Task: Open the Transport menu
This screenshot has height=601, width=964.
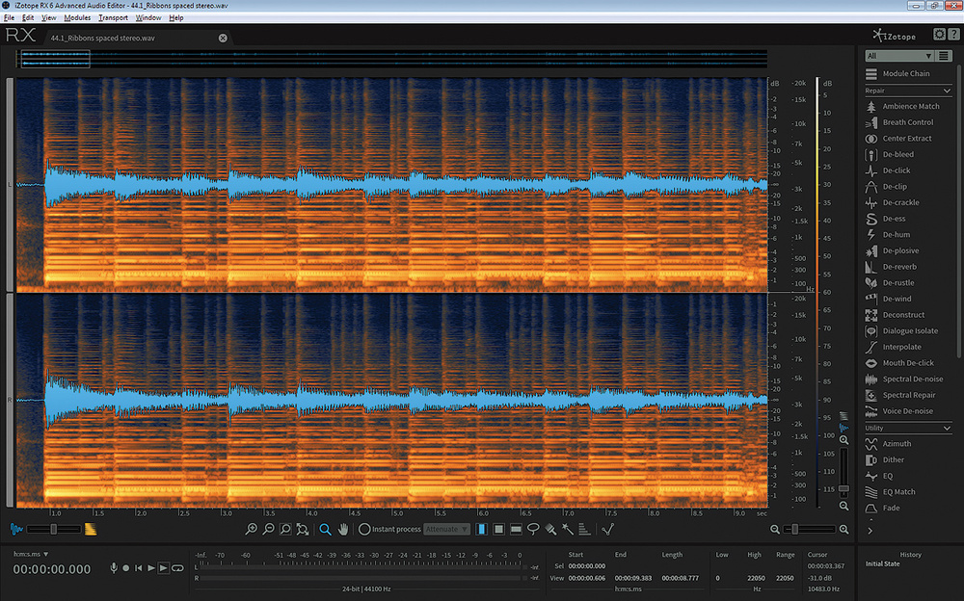Action: 113,18
